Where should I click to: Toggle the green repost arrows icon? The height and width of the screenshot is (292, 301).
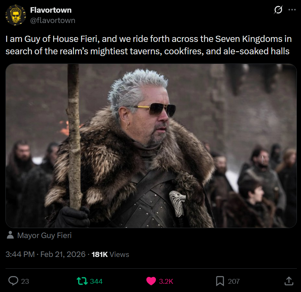click(x=82, y=281)
